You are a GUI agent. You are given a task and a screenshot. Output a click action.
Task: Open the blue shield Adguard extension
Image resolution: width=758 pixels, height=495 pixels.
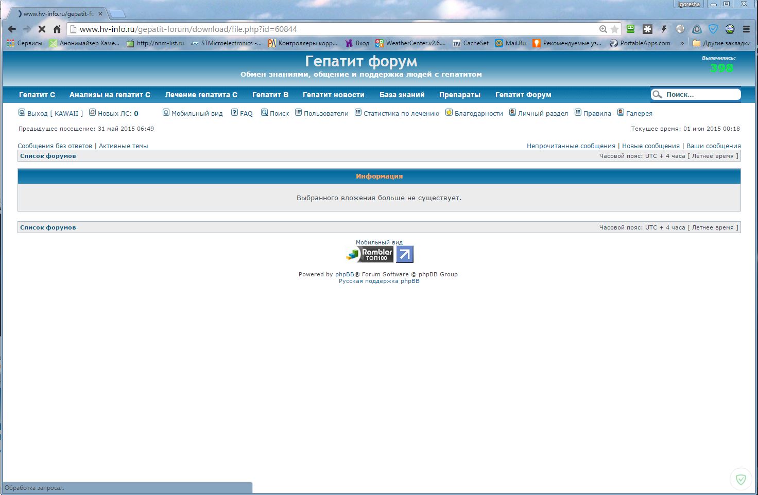point(713,29)
